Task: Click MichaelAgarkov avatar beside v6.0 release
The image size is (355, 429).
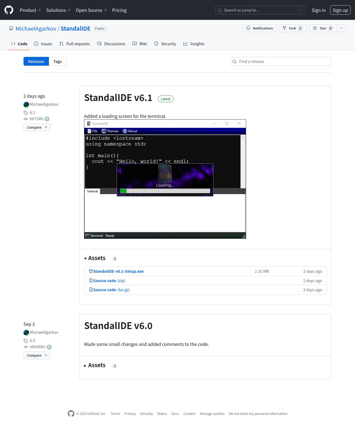Action: click(26, 333)
